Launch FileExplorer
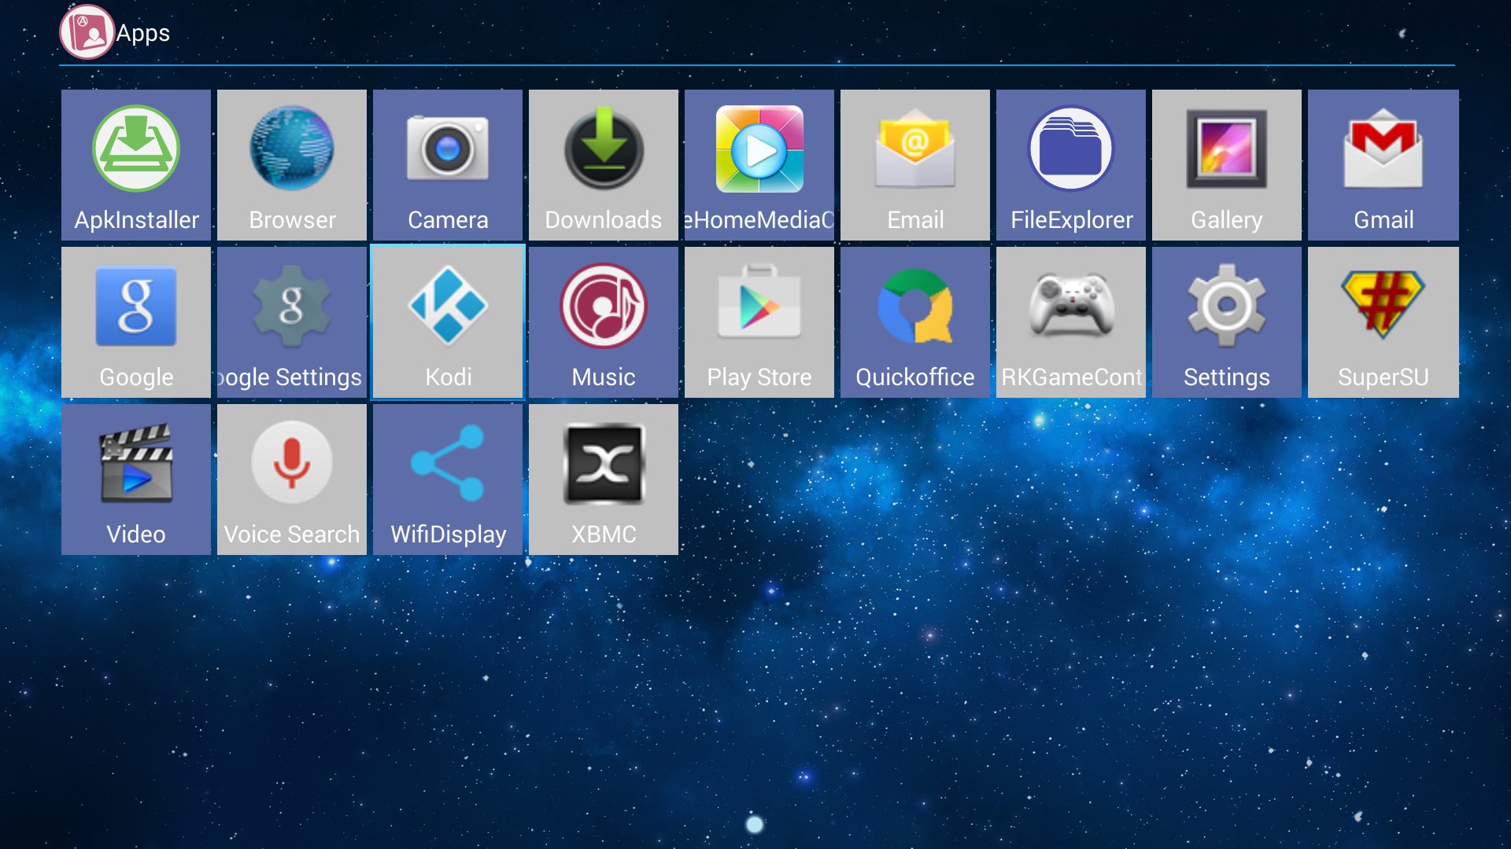The image size is (1511, 849). pos(1071,165)
